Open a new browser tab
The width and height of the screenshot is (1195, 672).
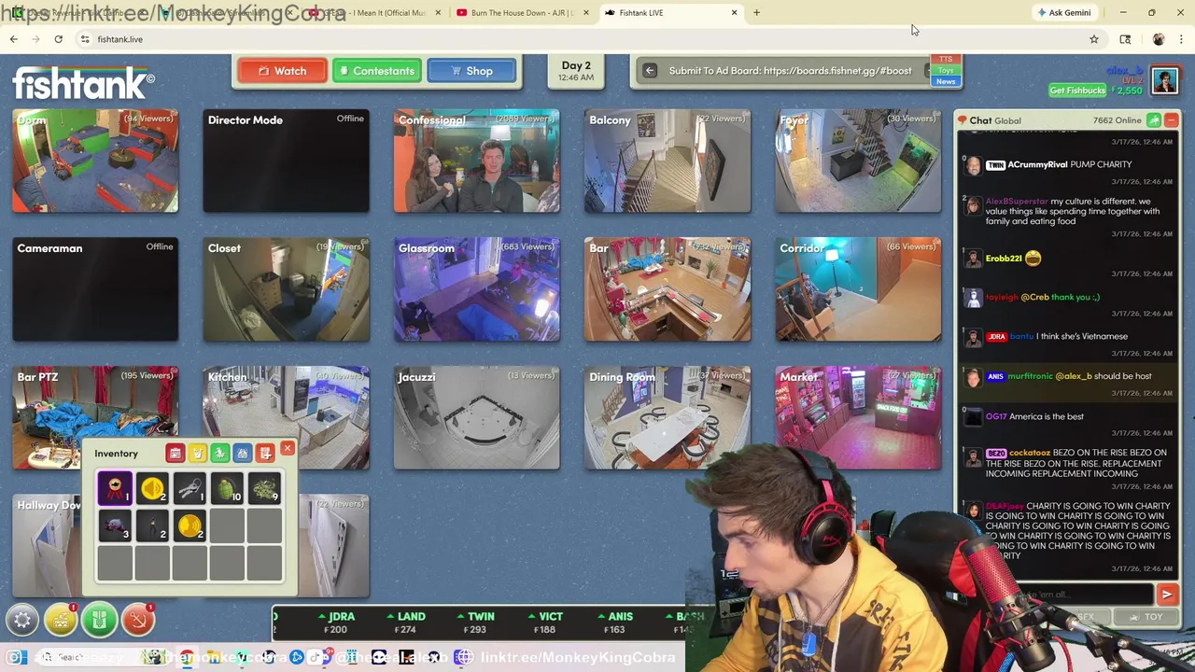pyautogui.click(x=756, y=13)
